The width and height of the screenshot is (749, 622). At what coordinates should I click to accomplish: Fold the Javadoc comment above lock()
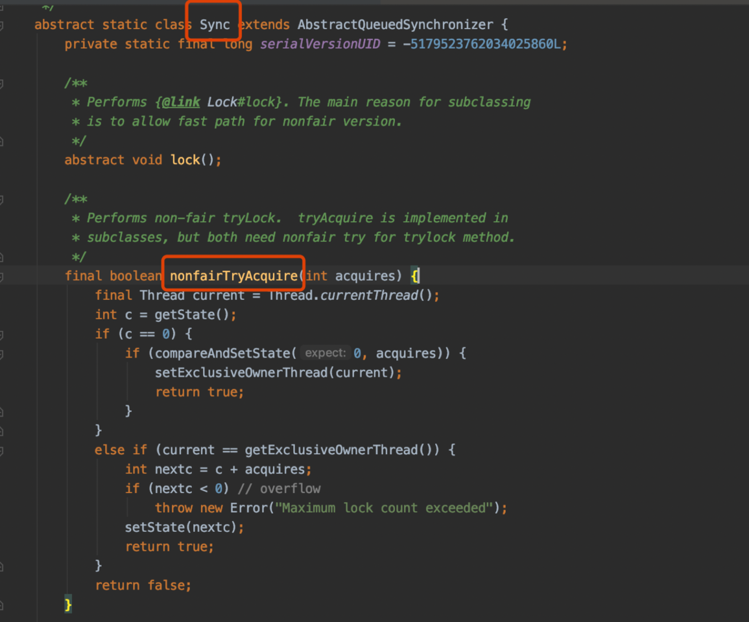[x=2, y=83]
